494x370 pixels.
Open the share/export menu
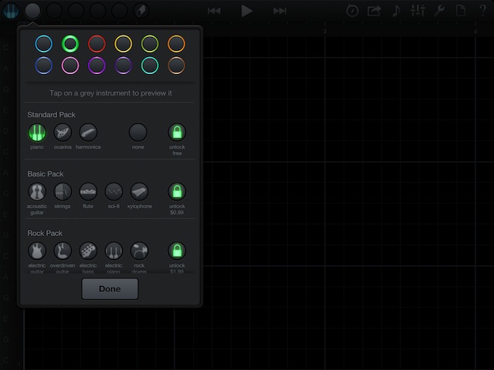pos(374,11)
